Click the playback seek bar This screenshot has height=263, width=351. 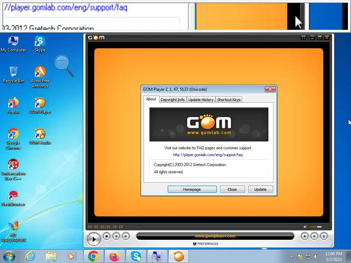point(213,227)
